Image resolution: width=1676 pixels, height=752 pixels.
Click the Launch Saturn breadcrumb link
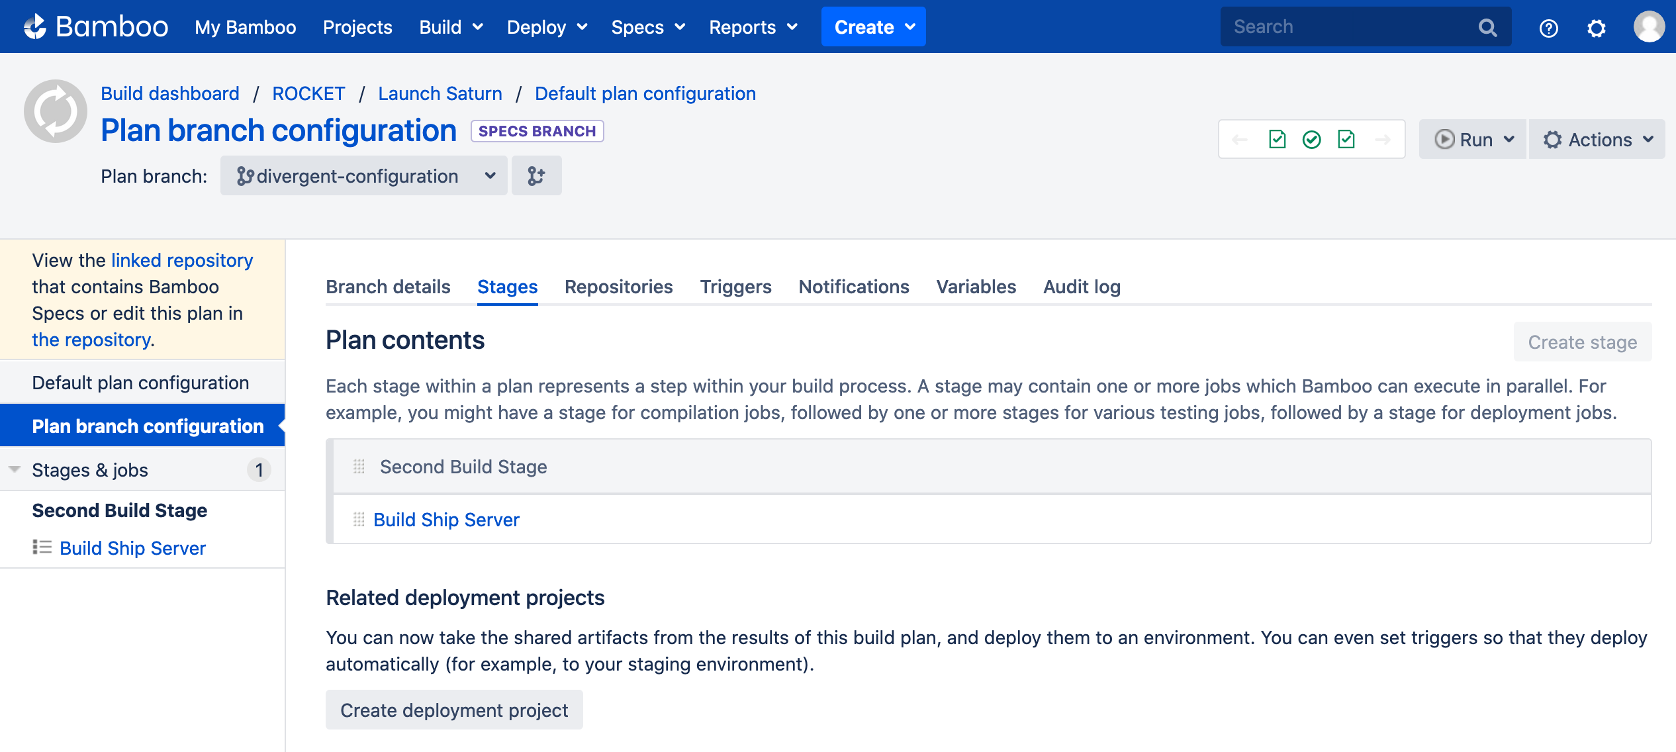(440, 93)
